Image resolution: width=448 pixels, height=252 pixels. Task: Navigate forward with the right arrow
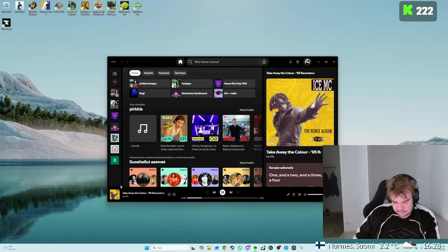pyautogui.click(x=127, y=62)
